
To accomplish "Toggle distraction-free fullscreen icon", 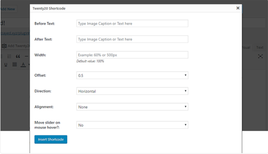I will 260,56.
